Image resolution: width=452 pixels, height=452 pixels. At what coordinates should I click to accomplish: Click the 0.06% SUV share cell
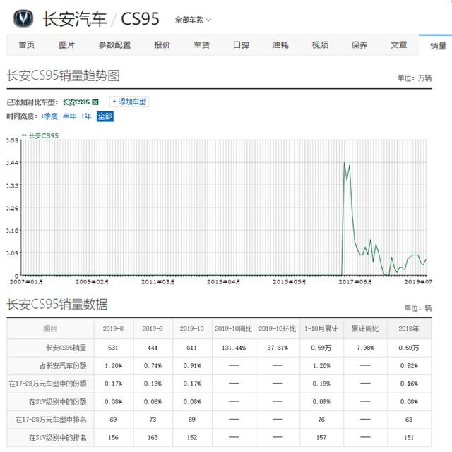pos(153,401)
